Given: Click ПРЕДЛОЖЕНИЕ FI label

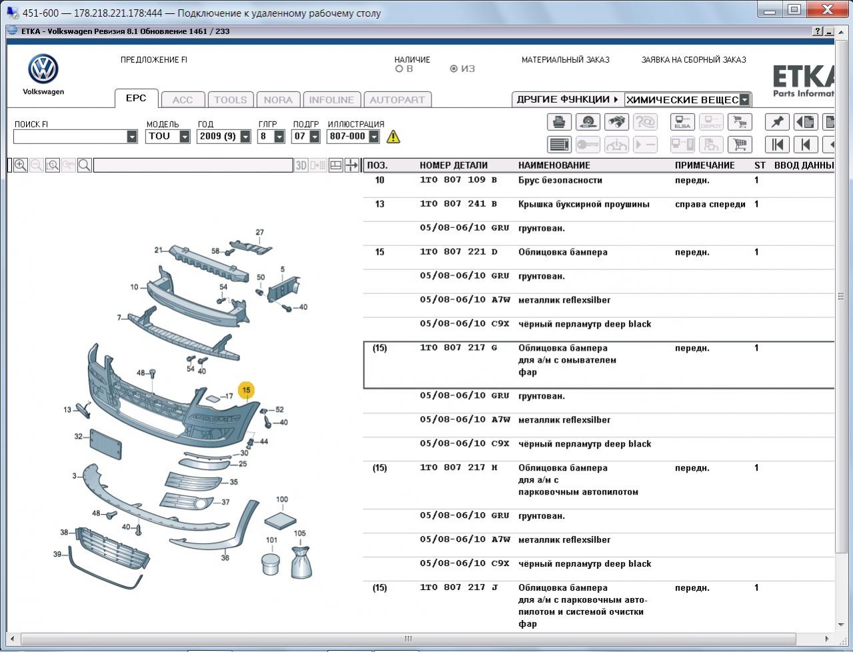Looking at the screenshot, I should (154, 60).
